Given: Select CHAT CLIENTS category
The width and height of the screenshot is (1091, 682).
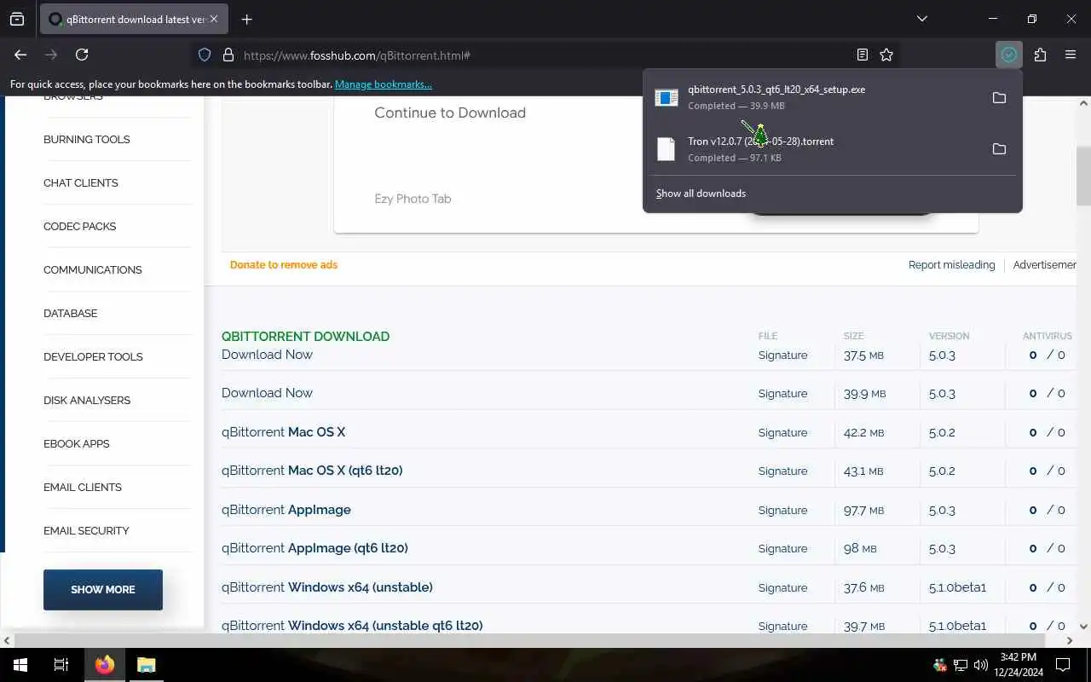Looking at the screenshot, I should pos(81,182).
